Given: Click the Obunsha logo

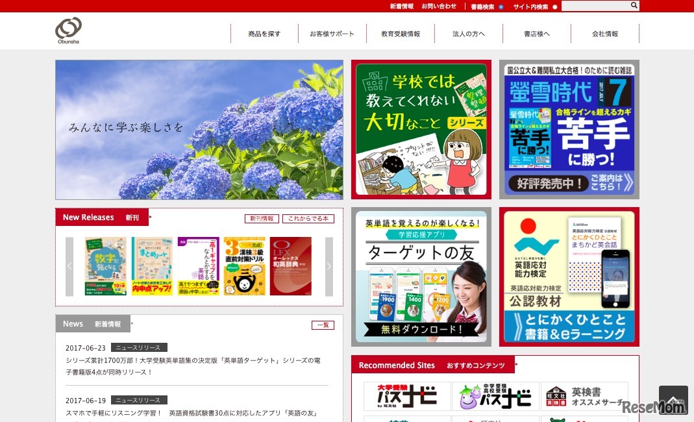Looking at the screenshot, I should pyautogui.click(x=68, y=30).
